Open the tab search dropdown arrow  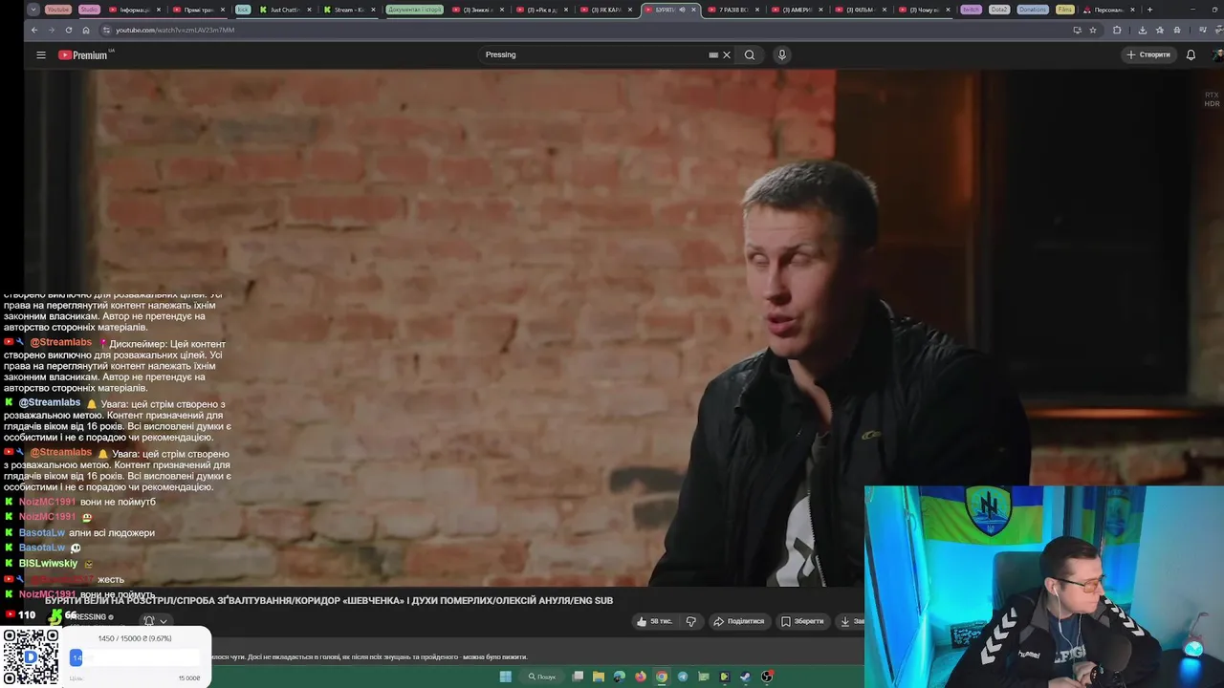coord(33,10)
